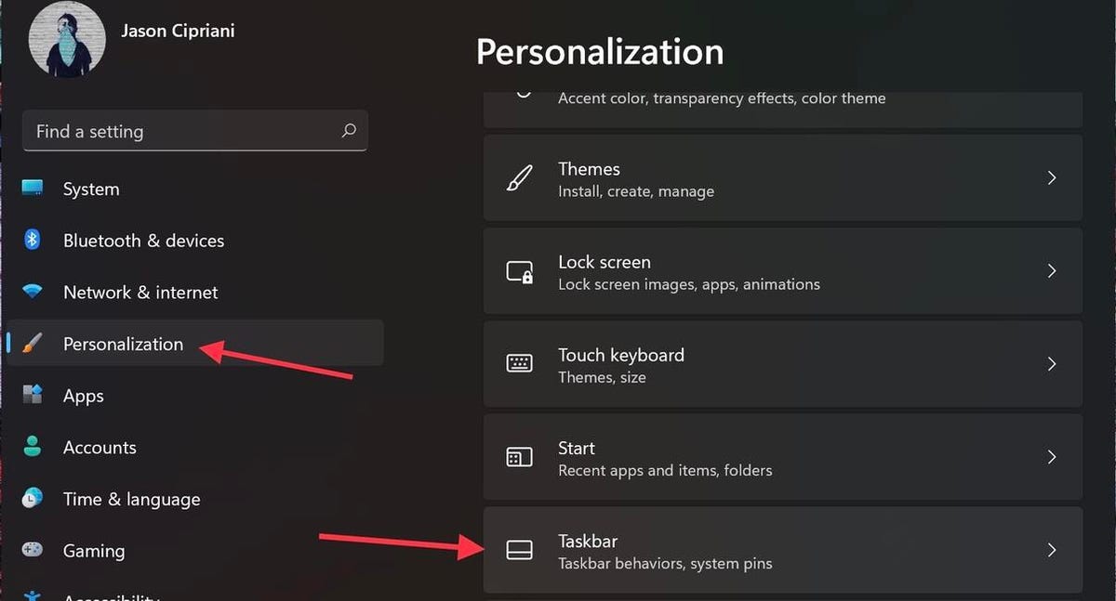Click the Network wifi icon
The image size is (1116, 601).
coord(33,292)
